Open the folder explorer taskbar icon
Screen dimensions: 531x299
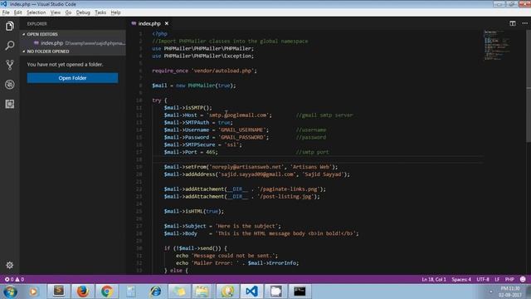202,292
